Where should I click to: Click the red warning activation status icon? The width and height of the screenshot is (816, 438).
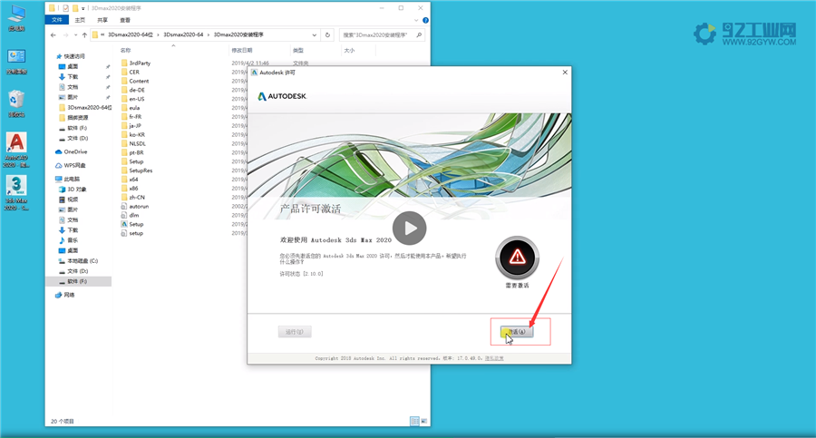coord(517,258)
